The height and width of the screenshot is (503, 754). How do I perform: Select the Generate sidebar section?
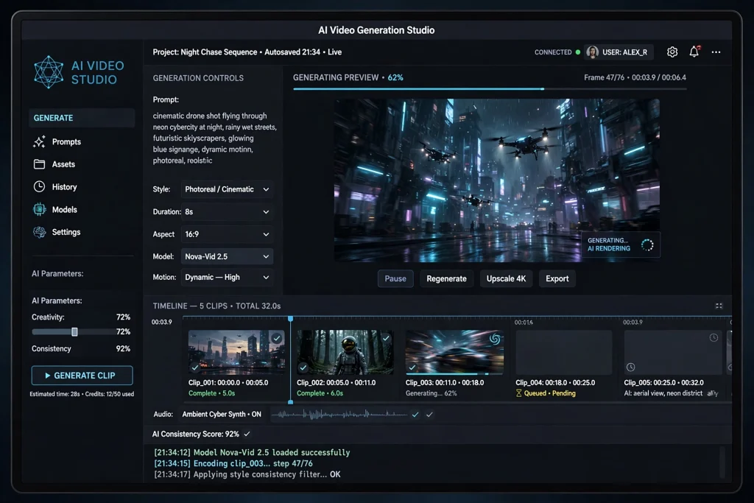(x=82, y=118)
